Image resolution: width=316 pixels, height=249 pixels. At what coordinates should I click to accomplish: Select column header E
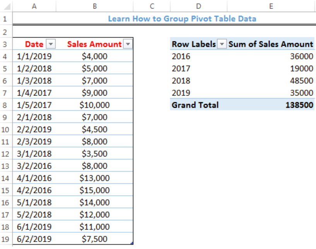[x=271, y=6]
